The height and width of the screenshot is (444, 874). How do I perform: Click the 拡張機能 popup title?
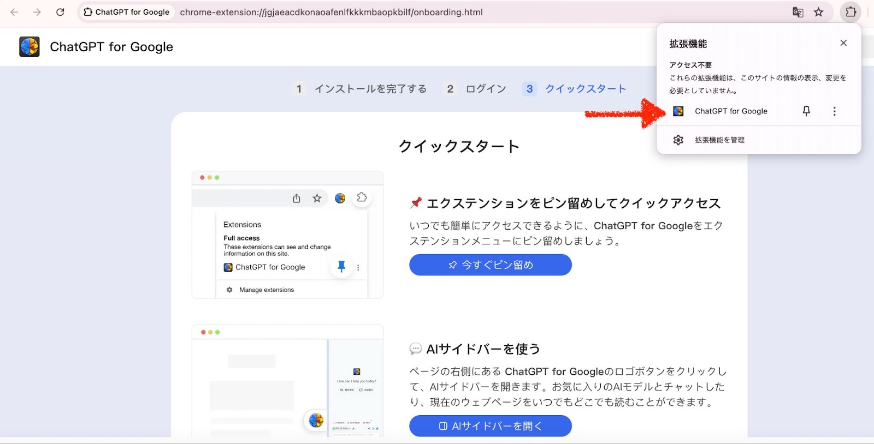(688, 44)
